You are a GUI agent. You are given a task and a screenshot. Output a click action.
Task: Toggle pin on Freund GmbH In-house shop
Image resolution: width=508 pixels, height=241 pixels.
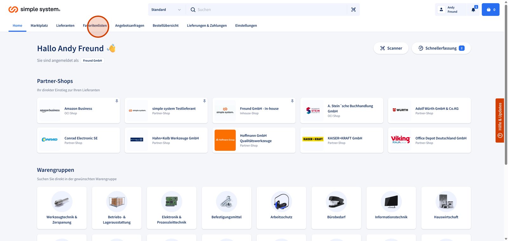[x=292, y=101]
